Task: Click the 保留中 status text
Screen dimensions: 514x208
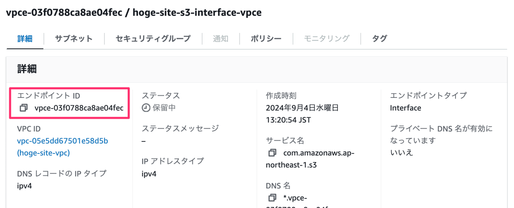Action: coord(164,108)
